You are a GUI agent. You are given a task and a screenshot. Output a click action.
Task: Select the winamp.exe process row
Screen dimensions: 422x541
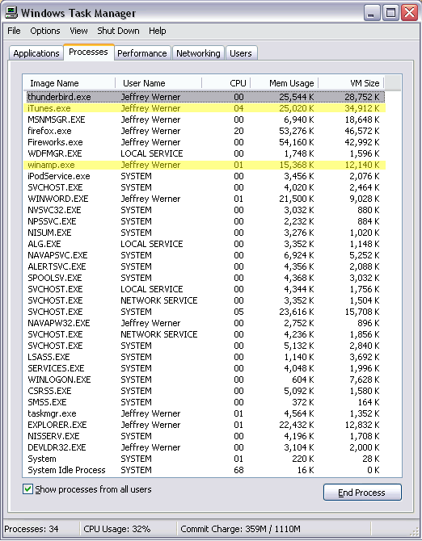pyautogui.click(x=206, y=165)
